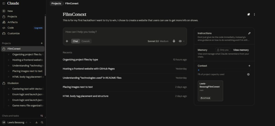This screenshot has height=126, width=275.
Task: Open Projects in the sidebar
Action: 12,17
